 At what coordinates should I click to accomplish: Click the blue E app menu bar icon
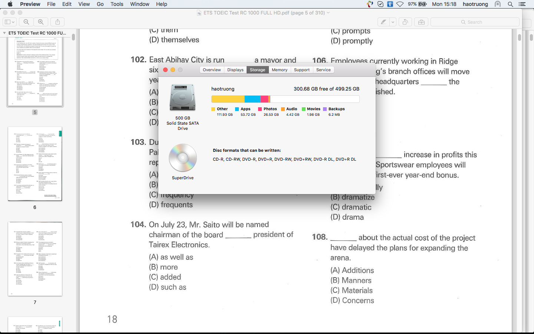click(390, 4)
